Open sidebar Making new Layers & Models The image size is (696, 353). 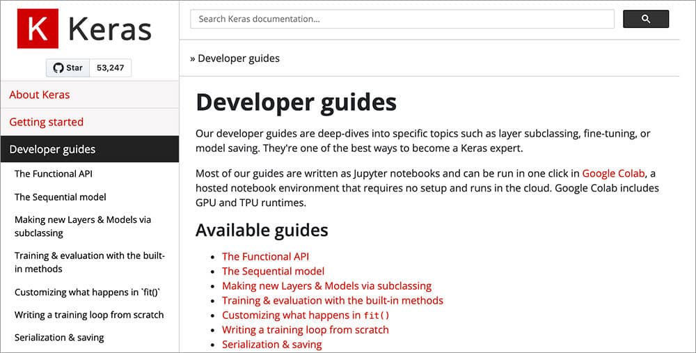(83, 226)
